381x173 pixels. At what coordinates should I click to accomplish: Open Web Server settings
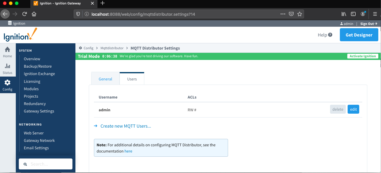coord(34,133)
